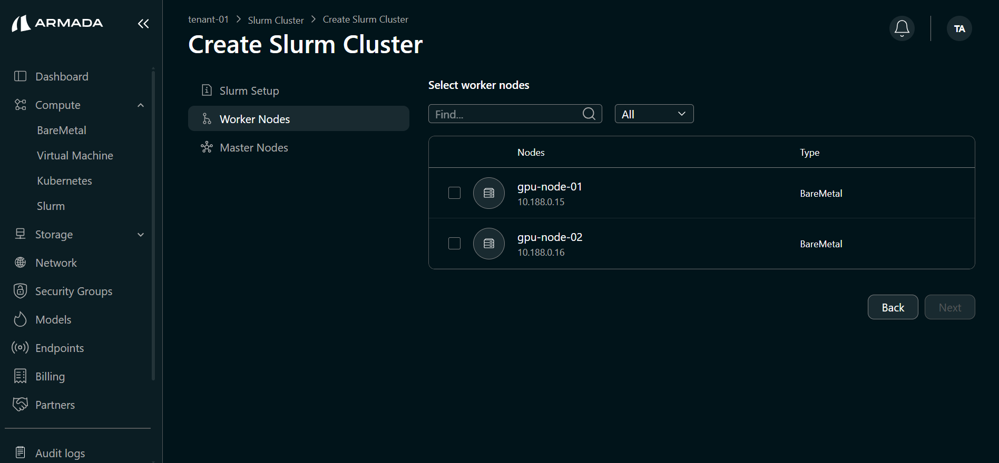Viewport: 999px width, 463px height.
Task: Click gpu-node-02 name text
Action: pos(550,237)
